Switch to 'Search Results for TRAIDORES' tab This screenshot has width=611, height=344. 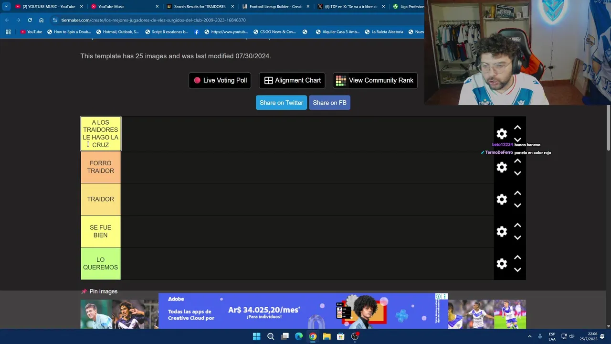click(200, 7)
